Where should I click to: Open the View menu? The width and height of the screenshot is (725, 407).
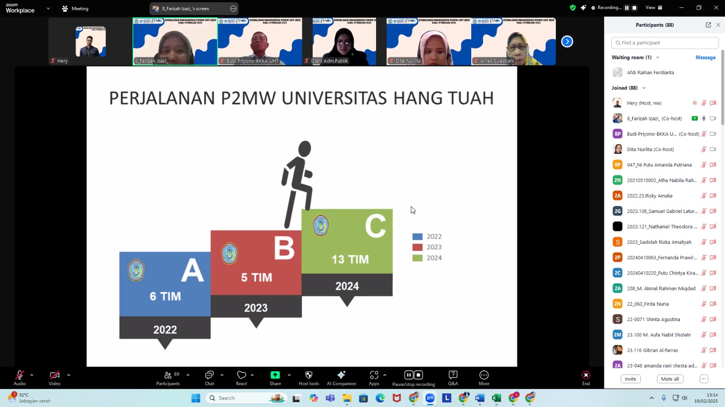[653, 8]
